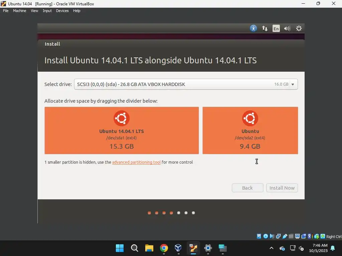The width and height of the screenshot is (342, 256).
Task: Show hidden system tray icons chevron
Action: click(x=272, y=248)
